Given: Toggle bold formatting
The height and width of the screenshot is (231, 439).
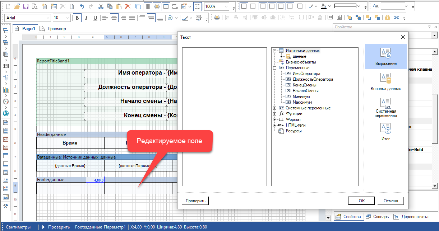Looking at the screenshot, I should pos(77,18).
